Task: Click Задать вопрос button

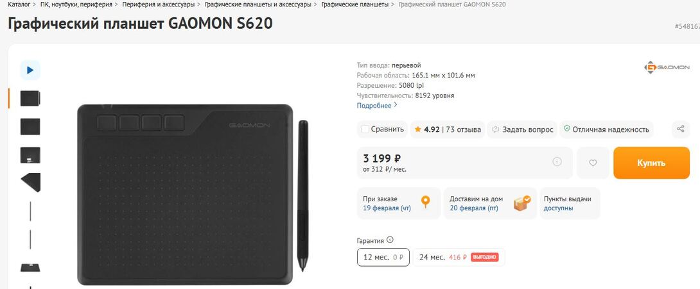Action: click(522, 129)
